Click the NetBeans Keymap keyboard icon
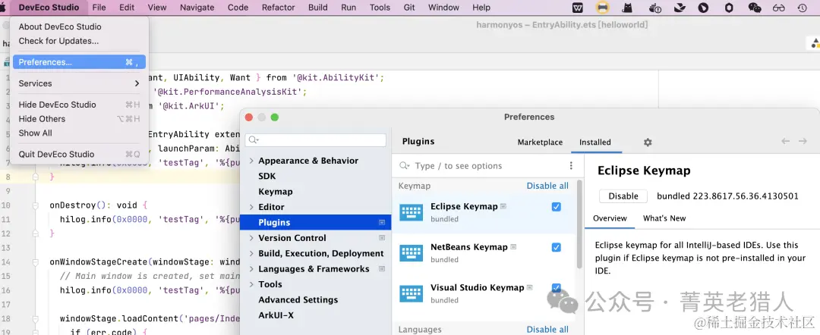The width and height of the screenshot is (820, 335). pyautogui.click(x=411, y=253)
